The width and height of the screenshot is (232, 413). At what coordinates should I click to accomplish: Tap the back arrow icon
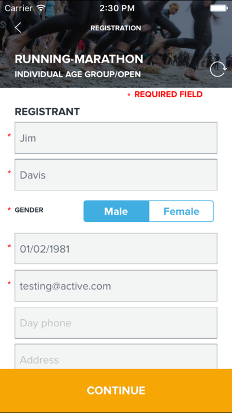click(x=18, y=28)
